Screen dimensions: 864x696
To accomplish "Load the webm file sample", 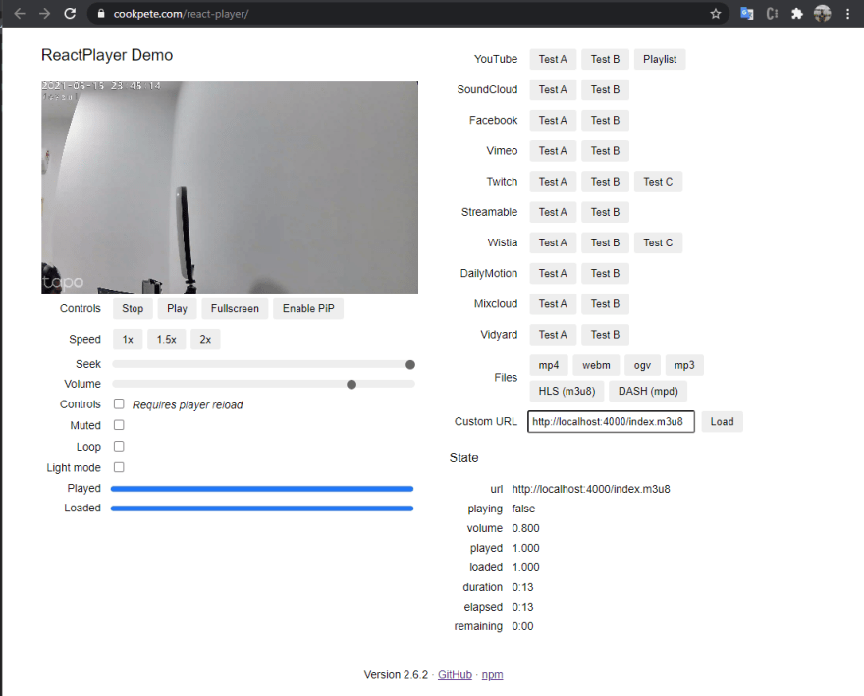I will point(596,365).
